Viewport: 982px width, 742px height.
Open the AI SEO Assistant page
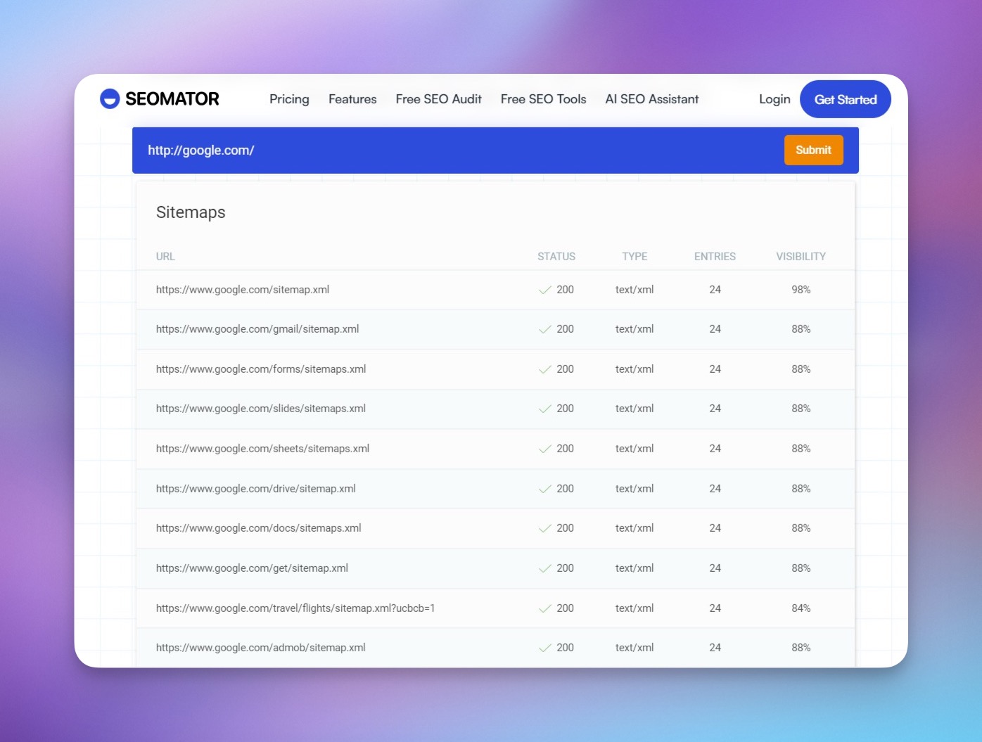[651, 99]
